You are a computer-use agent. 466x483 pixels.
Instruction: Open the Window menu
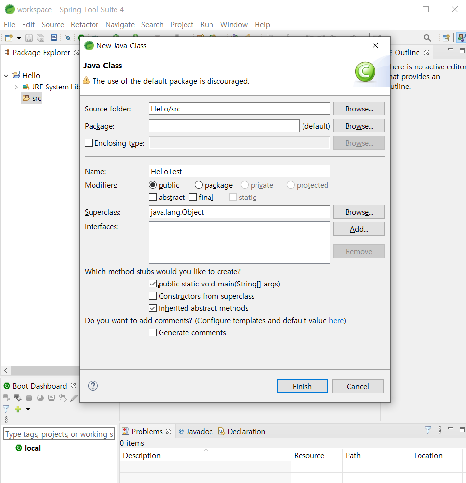233,25
